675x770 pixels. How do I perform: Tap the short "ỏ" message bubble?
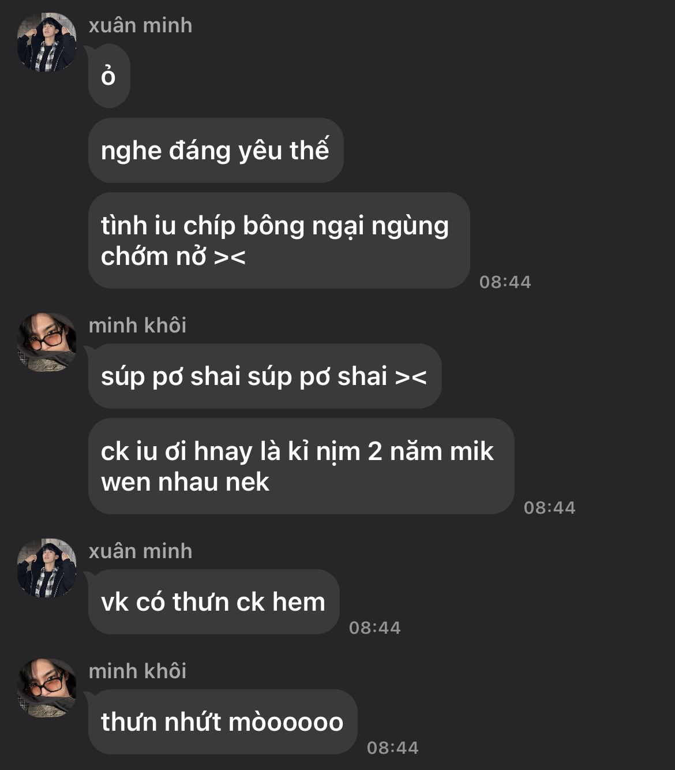[x=109, y=76]
